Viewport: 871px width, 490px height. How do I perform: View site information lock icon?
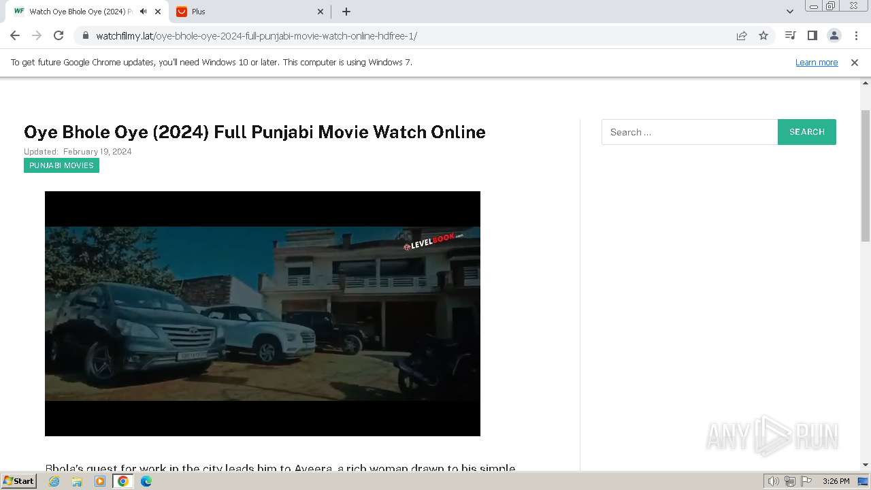coord(85,35)
